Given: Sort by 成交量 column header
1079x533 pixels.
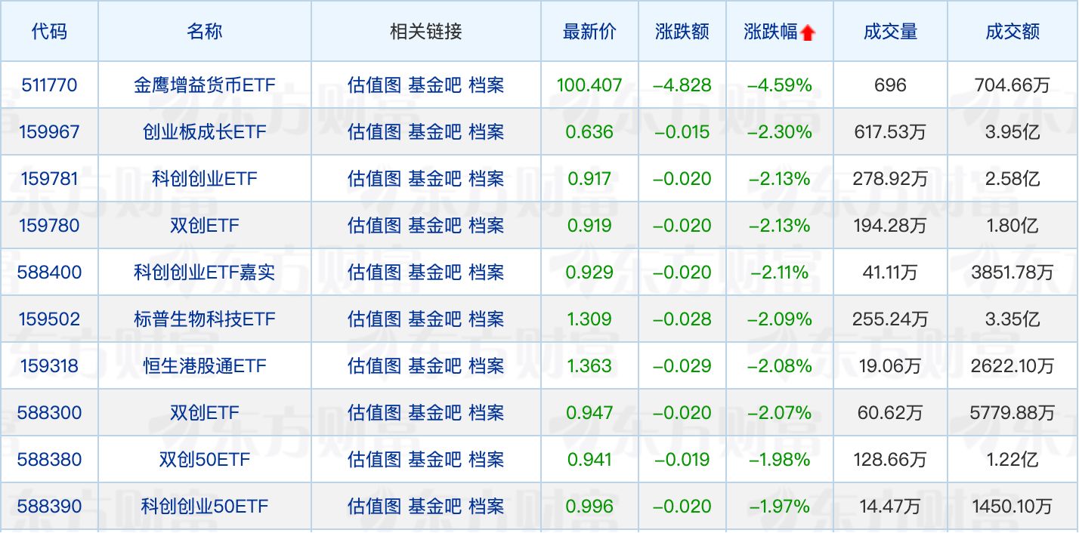Looking at the screenshot, I should (x=890, y=32).
